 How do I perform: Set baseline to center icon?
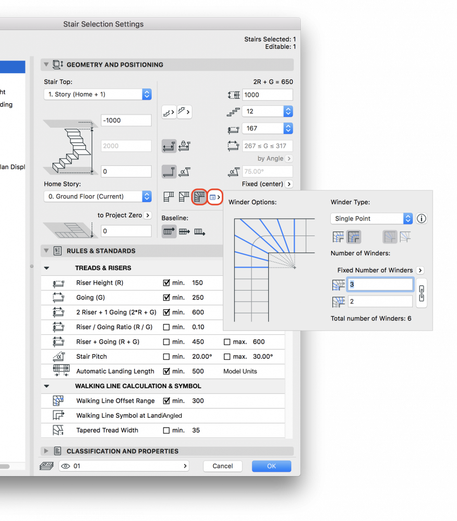point(184,231)
